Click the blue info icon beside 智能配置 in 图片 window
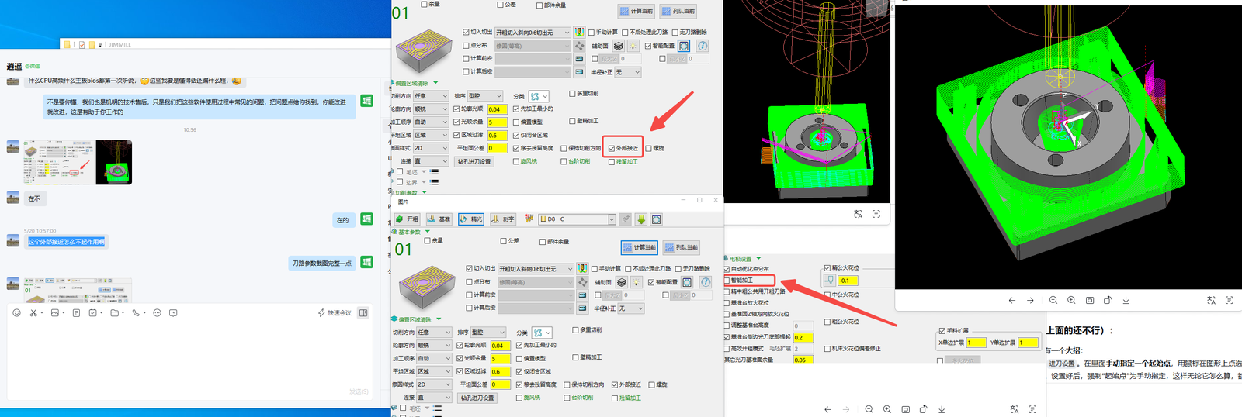The image size is (1242, 417). (705, 282)
